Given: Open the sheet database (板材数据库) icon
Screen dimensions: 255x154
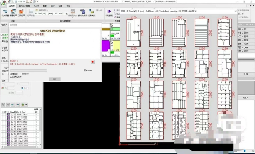Looking at the screenshot, I should tap(83, 11).
